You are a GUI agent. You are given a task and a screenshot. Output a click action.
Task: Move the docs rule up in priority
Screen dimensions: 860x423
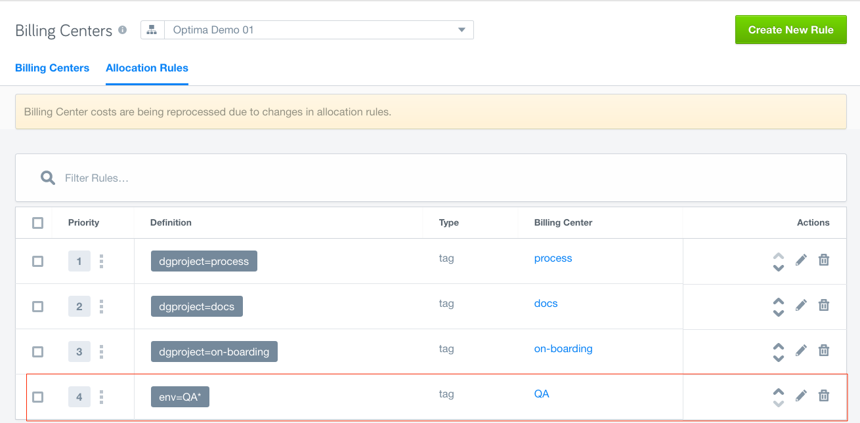(779, 301)
